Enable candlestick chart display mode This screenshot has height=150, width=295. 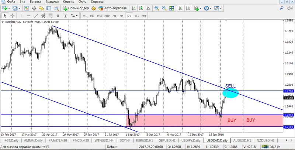point(142,8)
